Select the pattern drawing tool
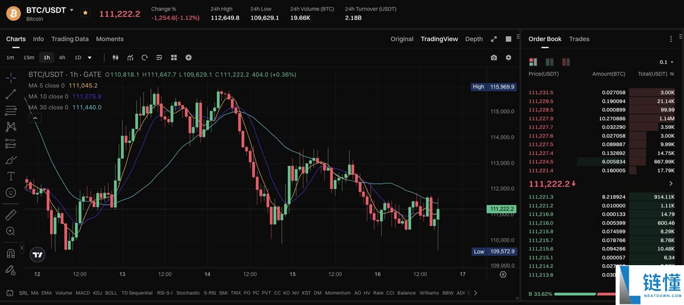This screenshot has width=684, height=305. pos(10,127)
